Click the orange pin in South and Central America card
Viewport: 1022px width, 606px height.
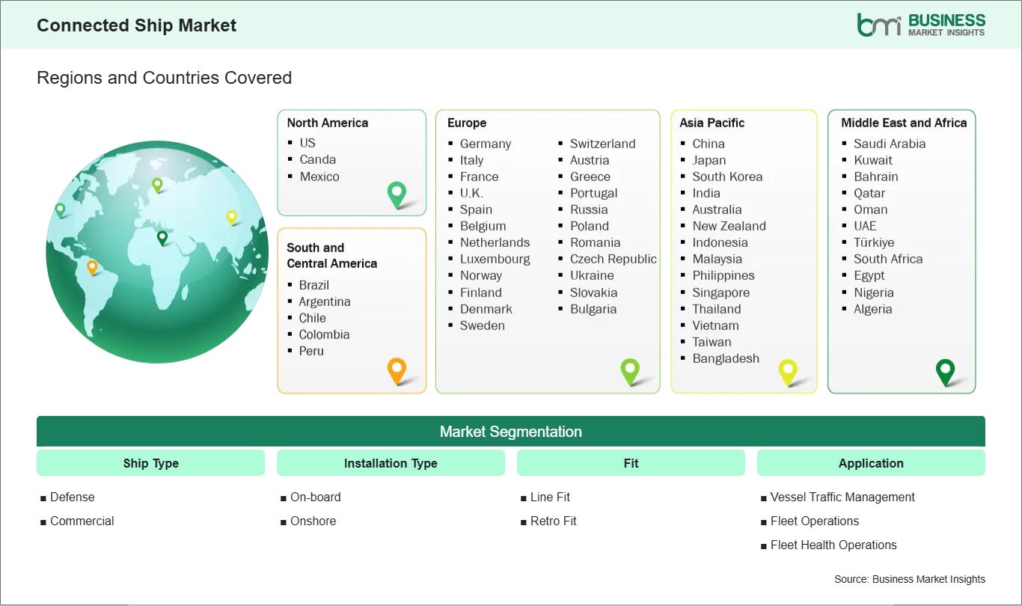(397, 370)
